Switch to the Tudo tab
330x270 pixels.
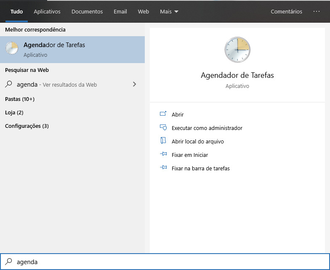click(16, 12)
